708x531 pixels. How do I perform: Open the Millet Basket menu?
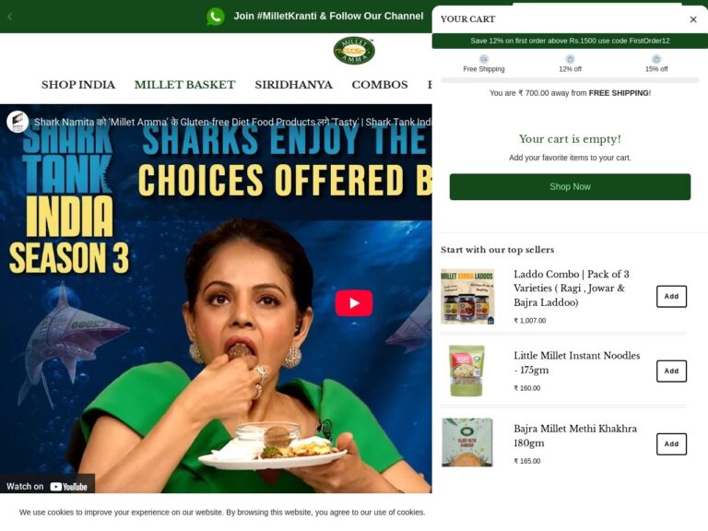184,85
